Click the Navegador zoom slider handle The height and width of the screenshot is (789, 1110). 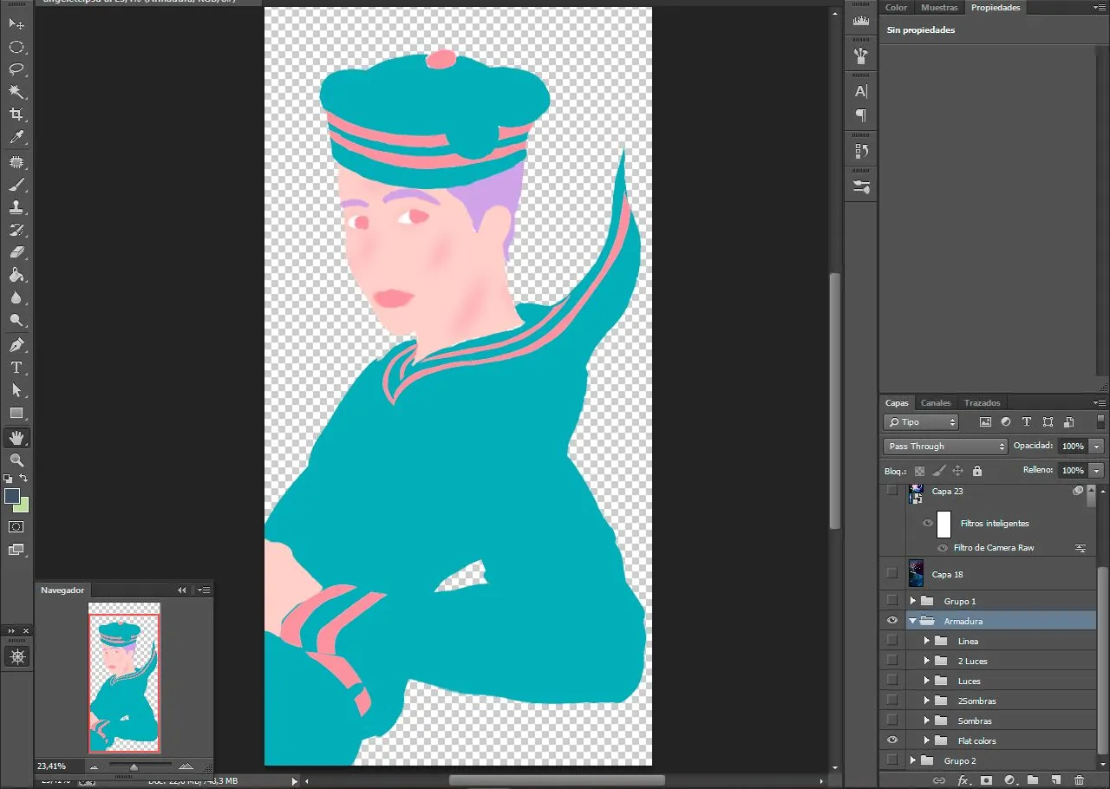click(x=134, y=767)
